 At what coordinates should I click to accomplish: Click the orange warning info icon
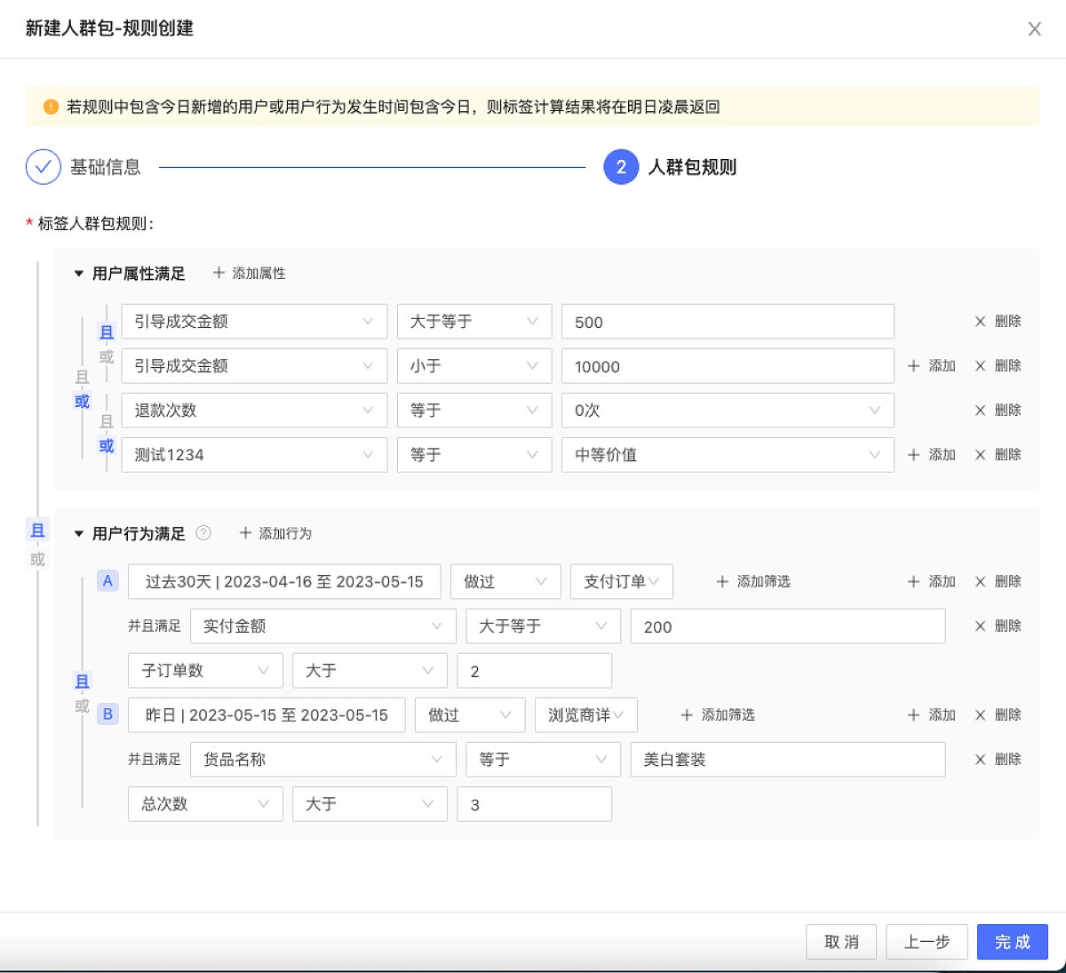pyautogui.click(x=51, y=107)
